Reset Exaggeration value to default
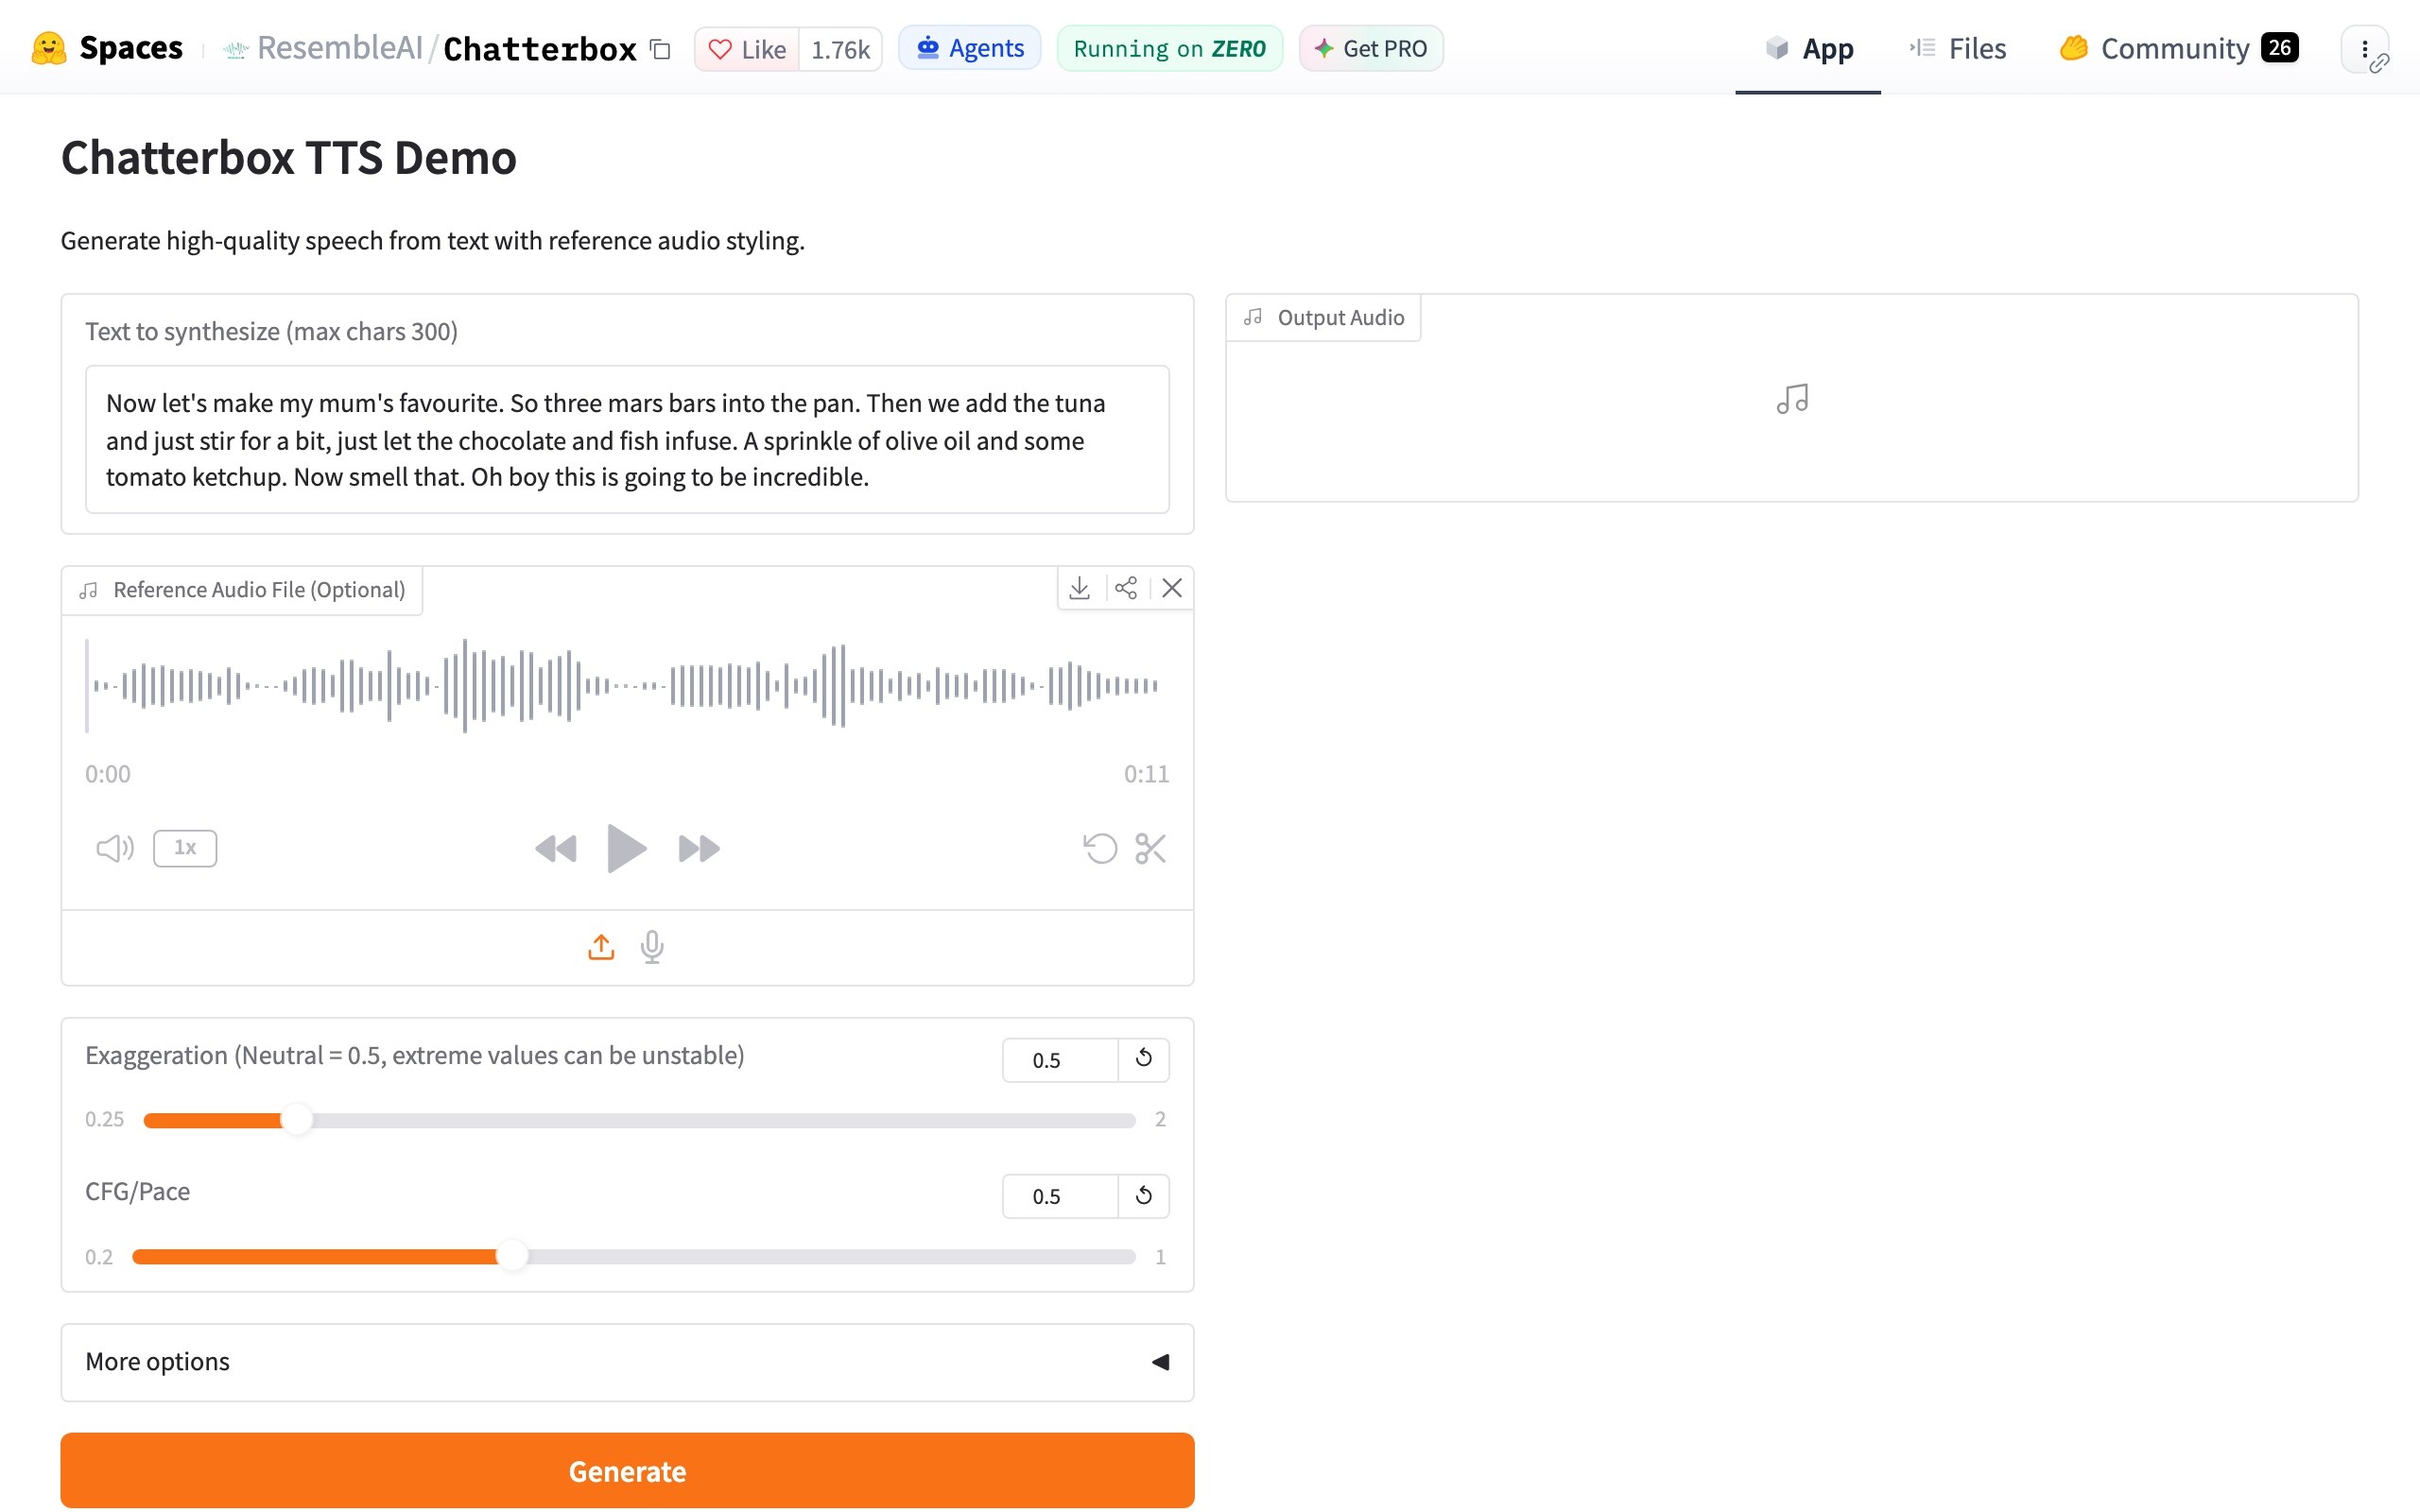This screenshot has height=1512, width=2420. [1144, 1059]
